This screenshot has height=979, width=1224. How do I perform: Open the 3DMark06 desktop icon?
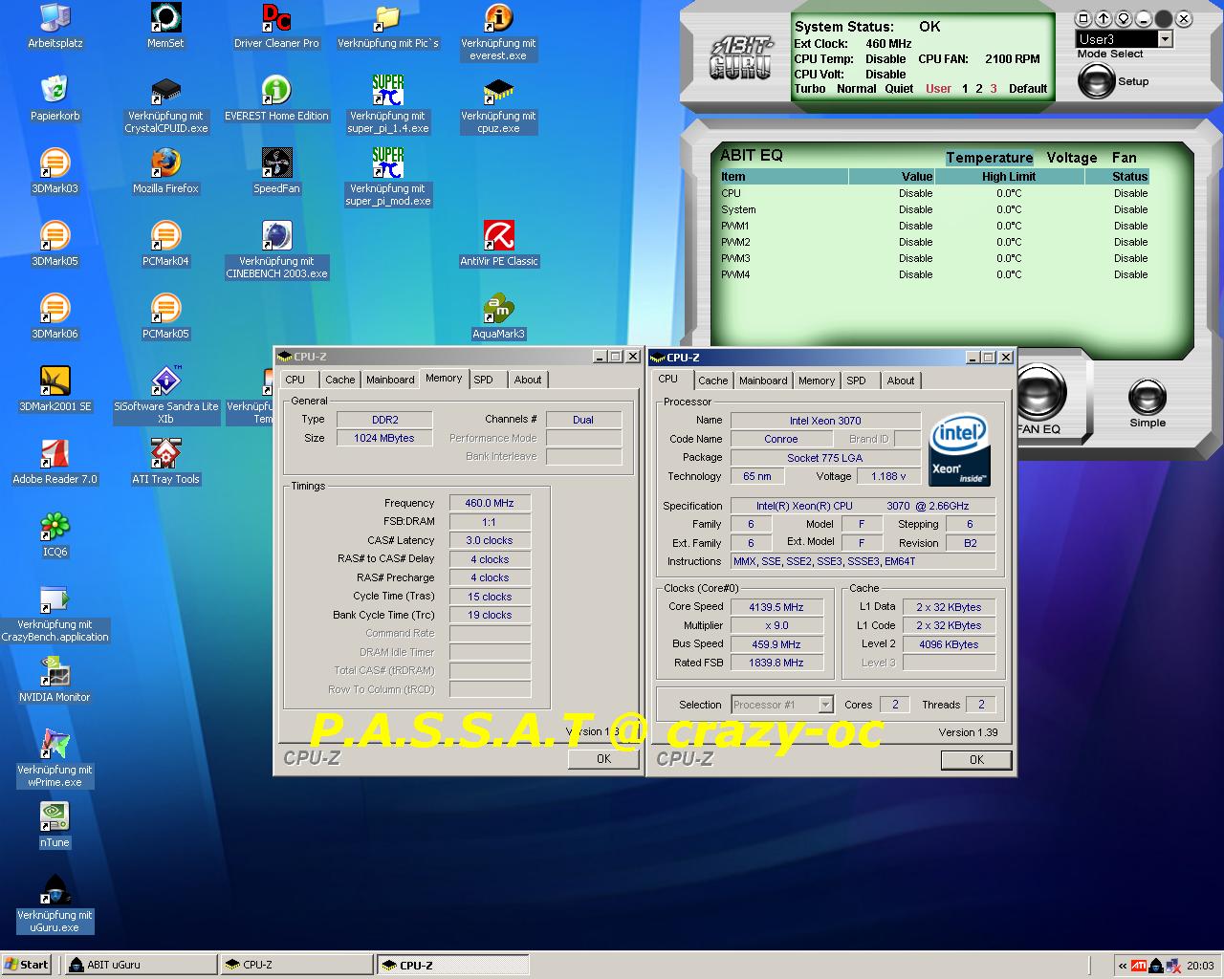tap(55, 316)
